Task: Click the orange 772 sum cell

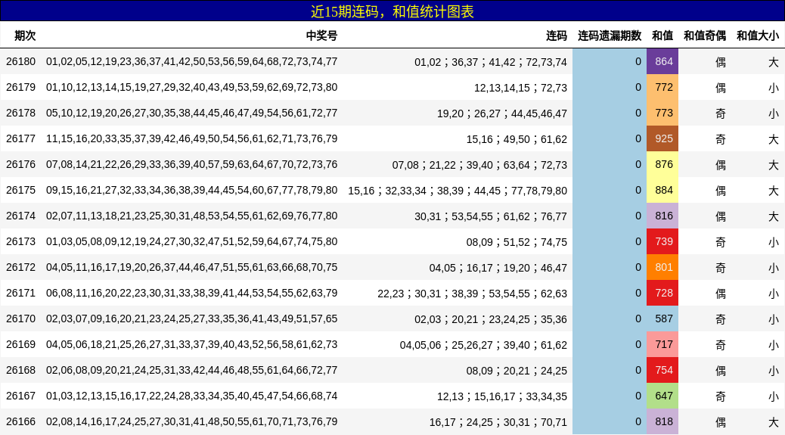Action: (662, 87)
